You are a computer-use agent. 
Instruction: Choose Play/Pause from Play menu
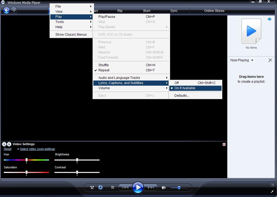131,16
